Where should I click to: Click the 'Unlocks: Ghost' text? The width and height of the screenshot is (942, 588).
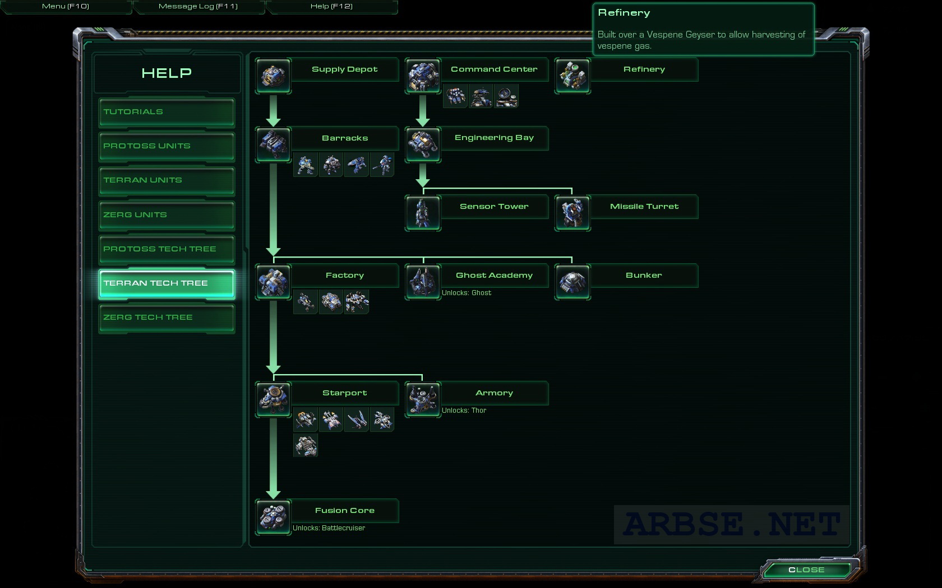pyautogui.click(x=467, y=293)
